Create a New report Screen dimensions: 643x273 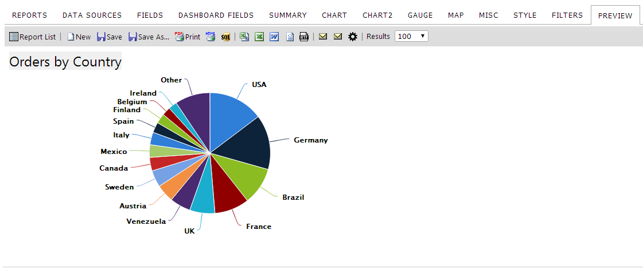79,37
